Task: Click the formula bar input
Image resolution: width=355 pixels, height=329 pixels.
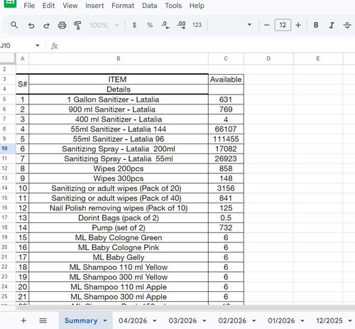Action: 207,45
